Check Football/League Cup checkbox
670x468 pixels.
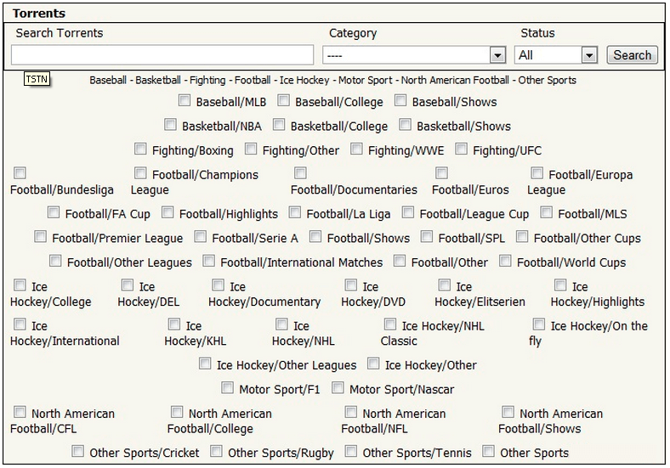click(x=408, y=212)
